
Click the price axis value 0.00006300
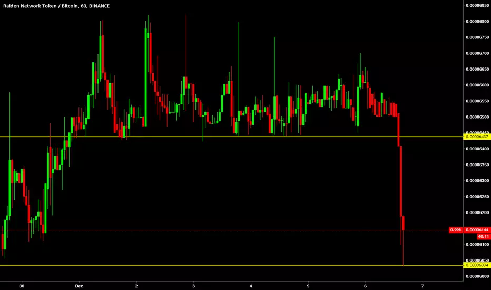[477, 180]
